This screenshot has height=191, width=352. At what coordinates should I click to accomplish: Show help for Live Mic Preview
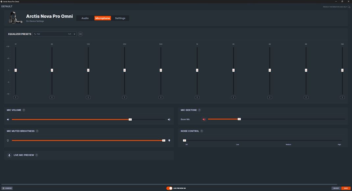37,155
